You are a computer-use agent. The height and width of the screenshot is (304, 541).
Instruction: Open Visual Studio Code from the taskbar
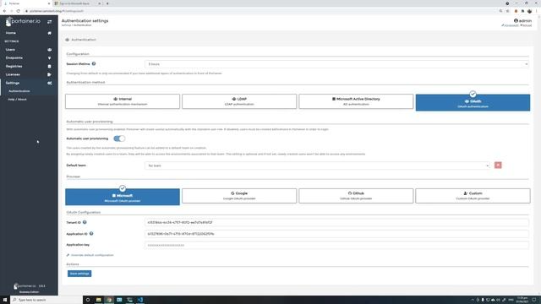[x=140, y=300]
